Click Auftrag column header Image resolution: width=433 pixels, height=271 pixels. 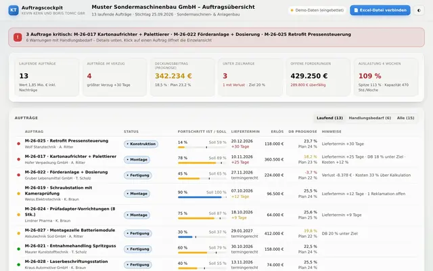34,131
